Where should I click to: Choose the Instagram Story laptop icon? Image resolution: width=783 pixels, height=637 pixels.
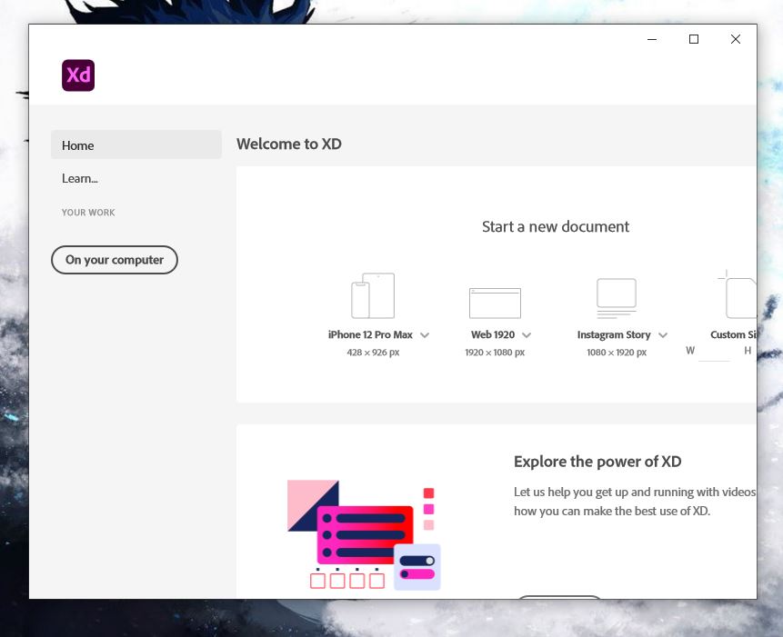pos(616,297)
